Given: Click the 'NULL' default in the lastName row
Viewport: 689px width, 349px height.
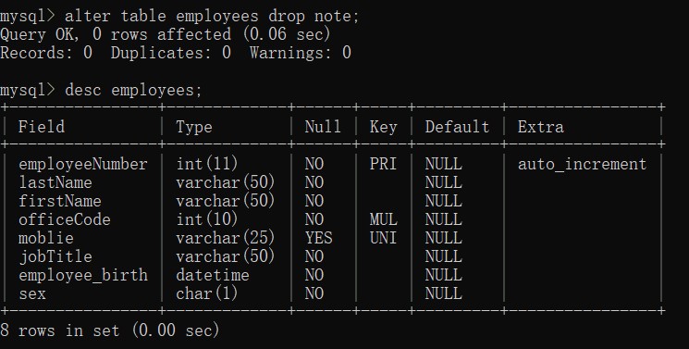Looking at the screenshot, I should (443, 182).
